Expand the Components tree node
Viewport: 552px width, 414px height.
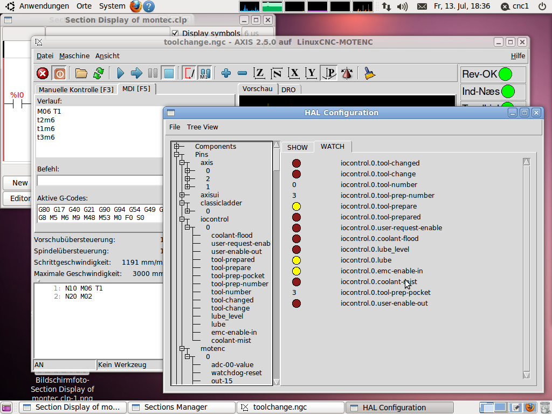177,146
